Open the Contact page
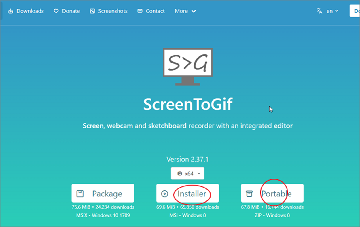 [151, 11]
